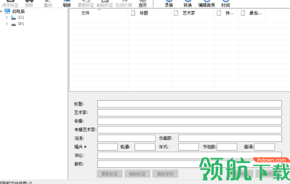This screenshot has width=290, height=184.
Task: Click the 粘贴标签 button under the form
Action: point(137,174)
